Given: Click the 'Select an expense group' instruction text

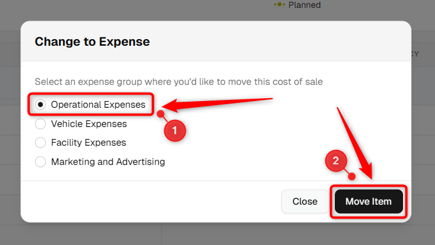Looking at the screenshot, I should [179, 82].
